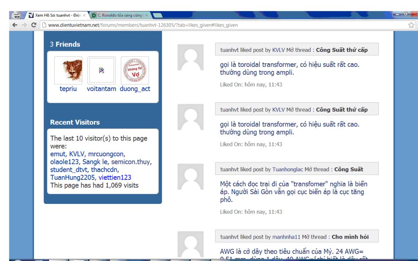
Task: Click the incognito spy icon in tab strip
Action: [17, 15]
